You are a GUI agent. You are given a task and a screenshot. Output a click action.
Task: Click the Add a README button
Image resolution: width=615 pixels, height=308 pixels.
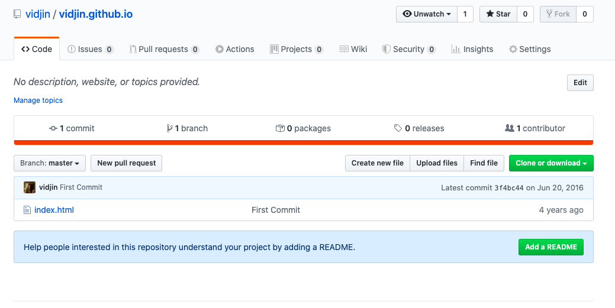coord(551,247)
